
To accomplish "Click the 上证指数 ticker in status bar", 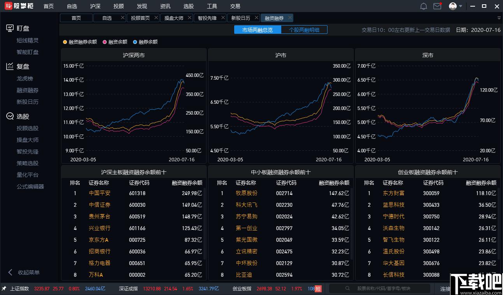I will [x=20, y=289].
